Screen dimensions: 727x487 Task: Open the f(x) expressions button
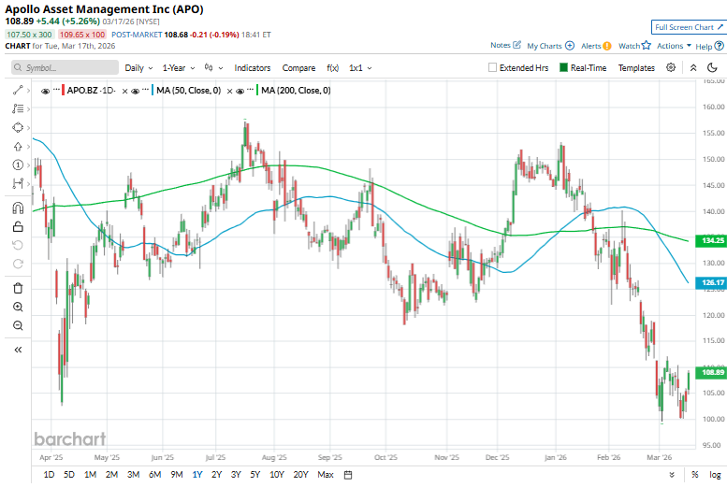(332, 68)
